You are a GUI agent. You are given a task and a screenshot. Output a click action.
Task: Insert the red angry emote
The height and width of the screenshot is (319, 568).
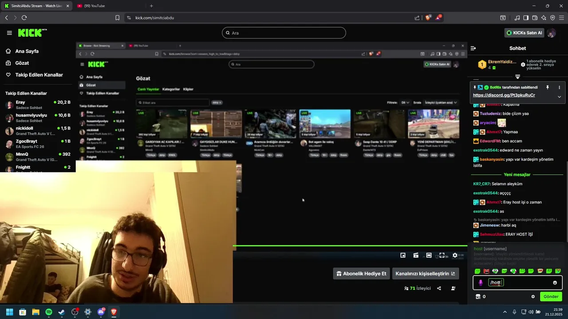[486, 271]
